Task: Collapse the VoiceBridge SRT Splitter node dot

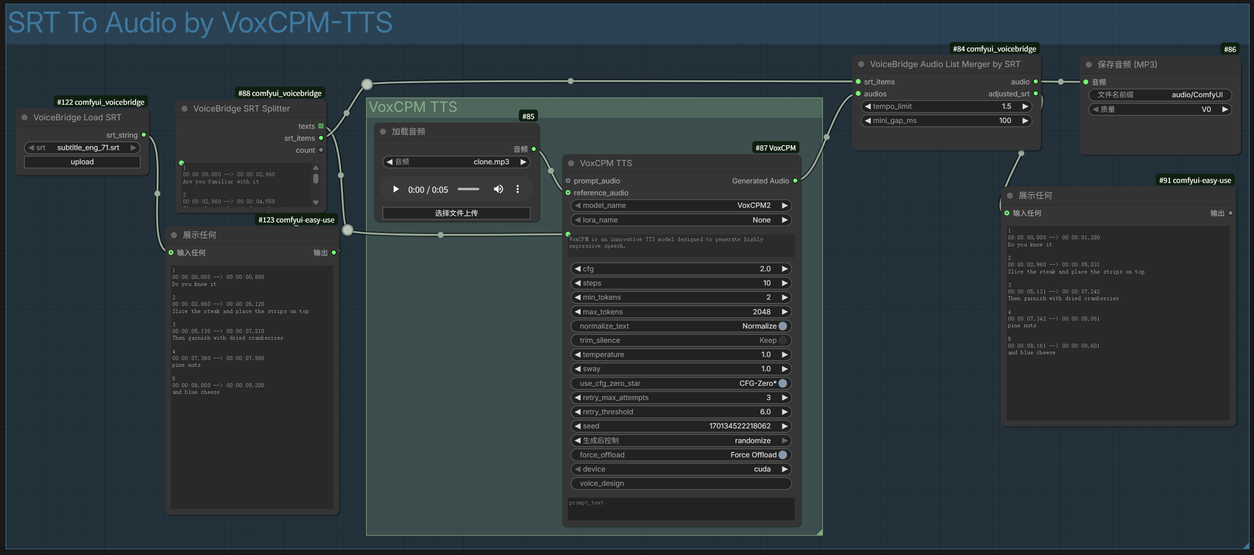Action: (x=184, y=109)
